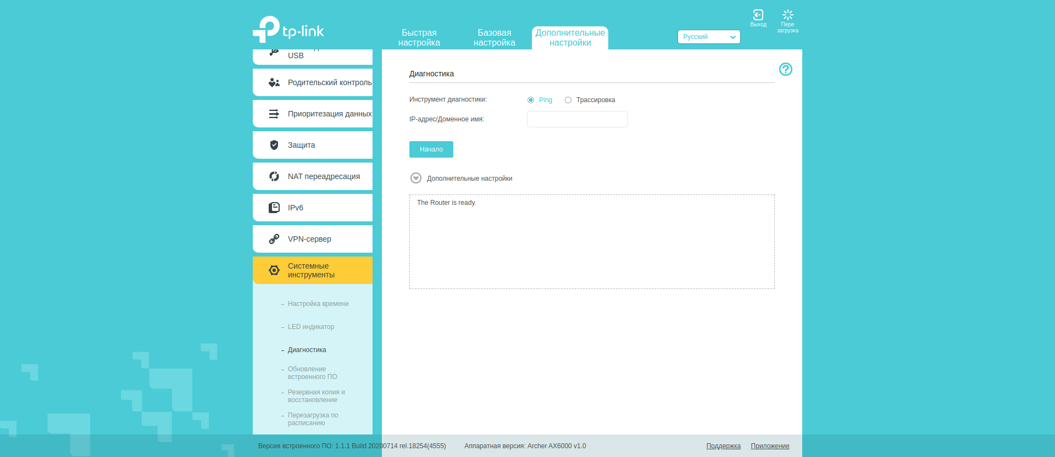Click the NAT переадресация icon
This screenshot has height=457, width=1055.
pyautogui.click(x=274, y=176)
